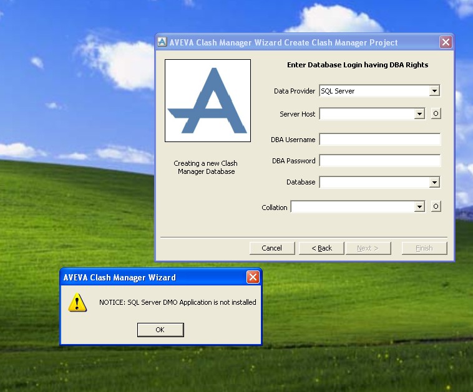Expand the Server Host dropdown arrow

point(419,114)
